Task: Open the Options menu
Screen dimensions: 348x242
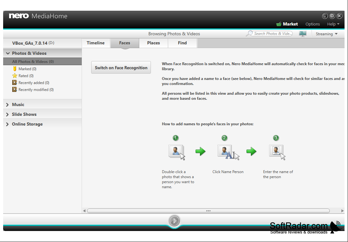Action: click(312, 24)
